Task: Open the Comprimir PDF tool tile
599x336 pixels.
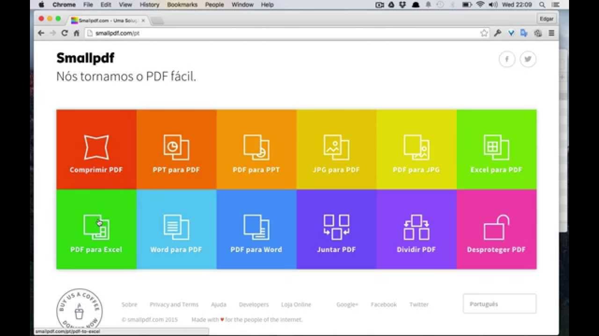Action: click(96, 149)
